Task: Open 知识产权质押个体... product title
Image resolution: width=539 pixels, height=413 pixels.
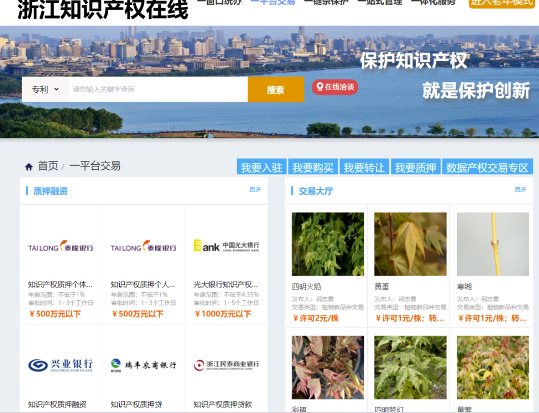Action: click(x=60, y=284)
